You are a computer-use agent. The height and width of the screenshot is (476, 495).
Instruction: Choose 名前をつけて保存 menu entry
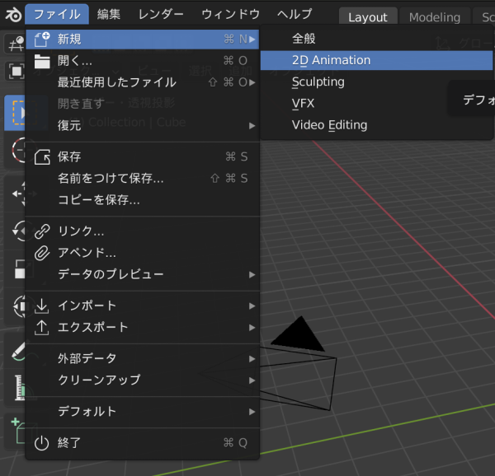111,178
